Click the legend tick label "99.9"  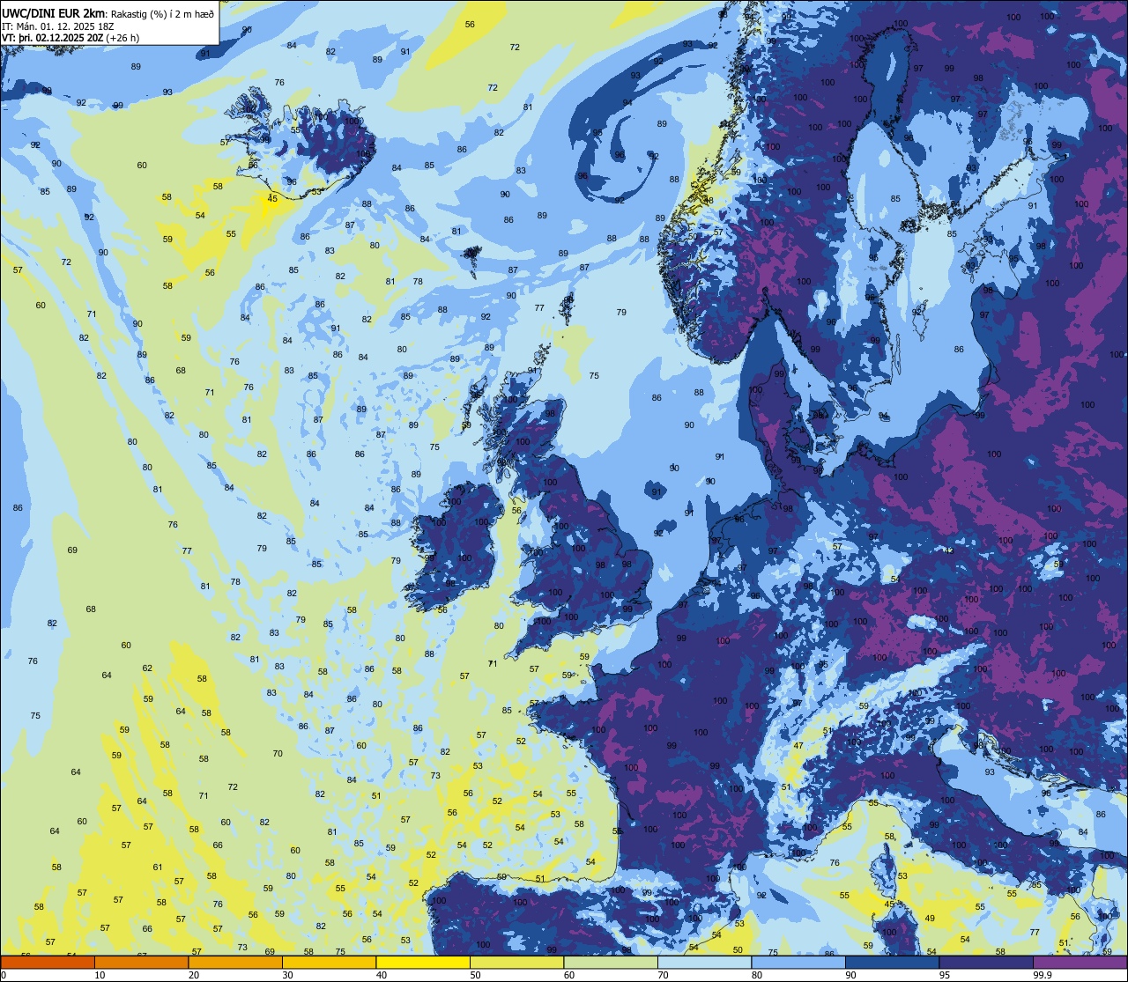(x=1044, y=975)
